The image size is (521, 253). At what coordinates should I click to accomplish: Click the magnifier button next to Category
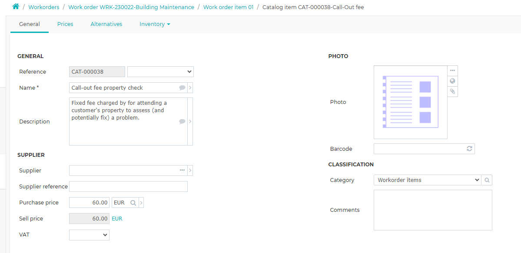click(487, 180)
